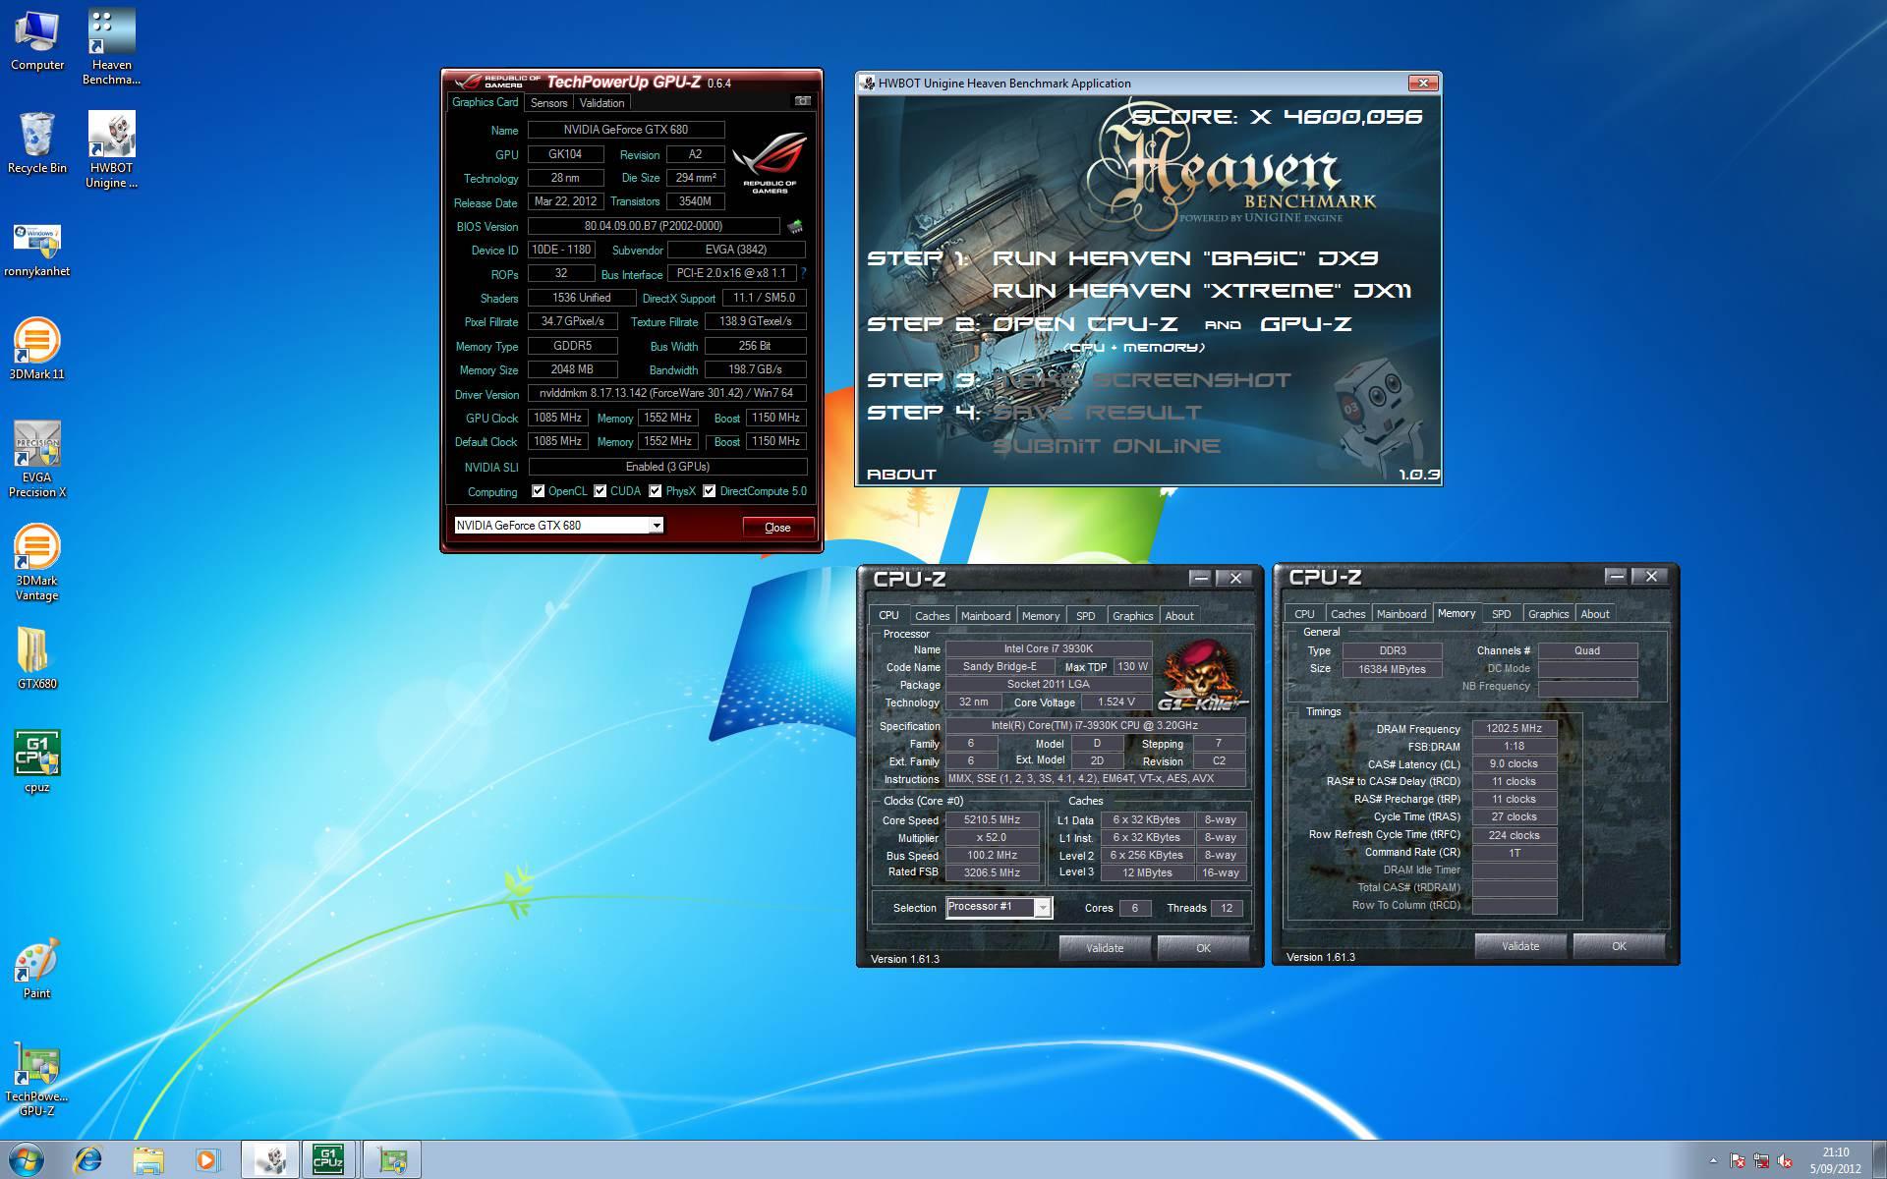The width and height of the screenshot is (1887, 1179).
Task: Click Validate in right CPU-Z window
Action: [x=1520, y=946]
